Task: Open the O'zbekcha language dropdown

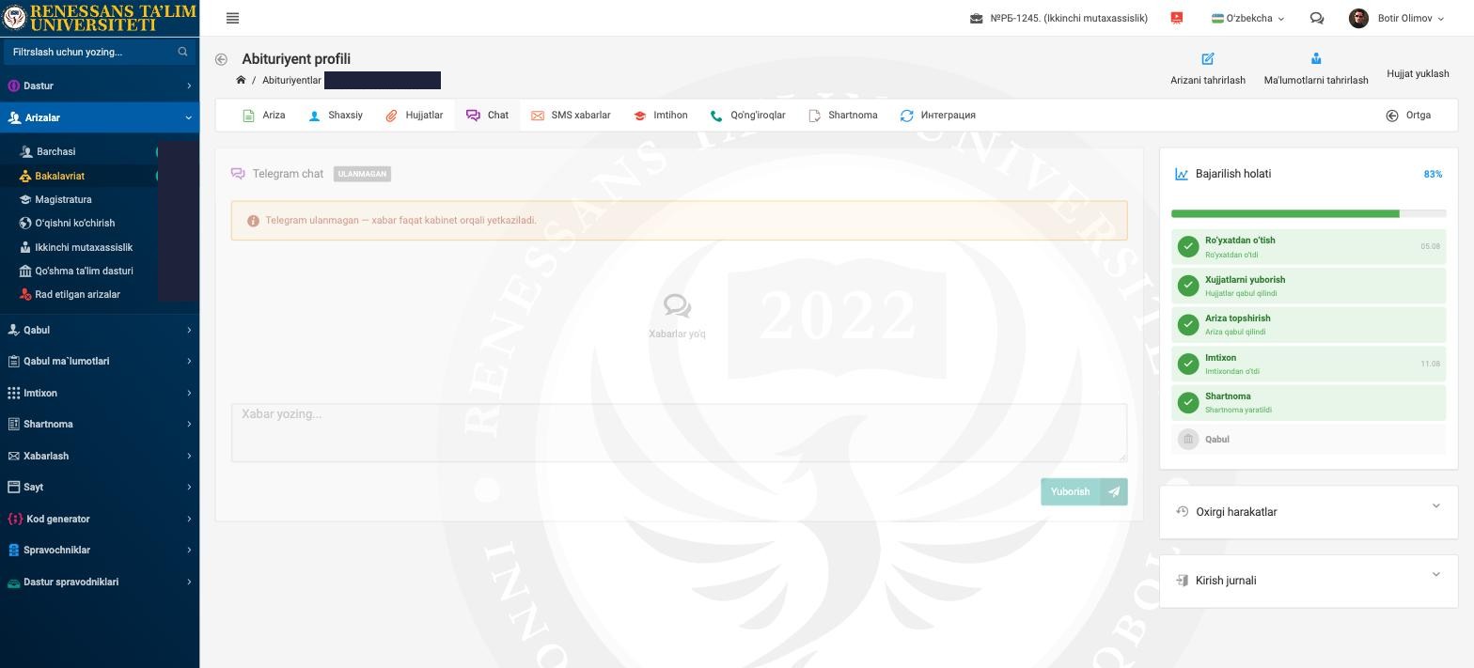Action: pyautogui.click(x=1247, y=18)
